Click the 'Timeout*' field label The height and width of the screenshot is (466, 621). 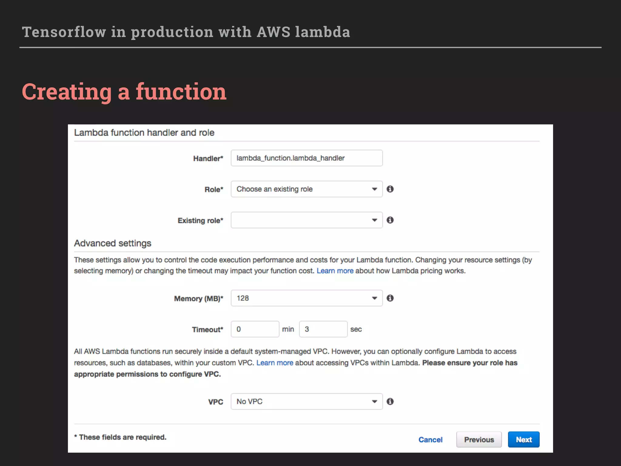tap(207, 329)
